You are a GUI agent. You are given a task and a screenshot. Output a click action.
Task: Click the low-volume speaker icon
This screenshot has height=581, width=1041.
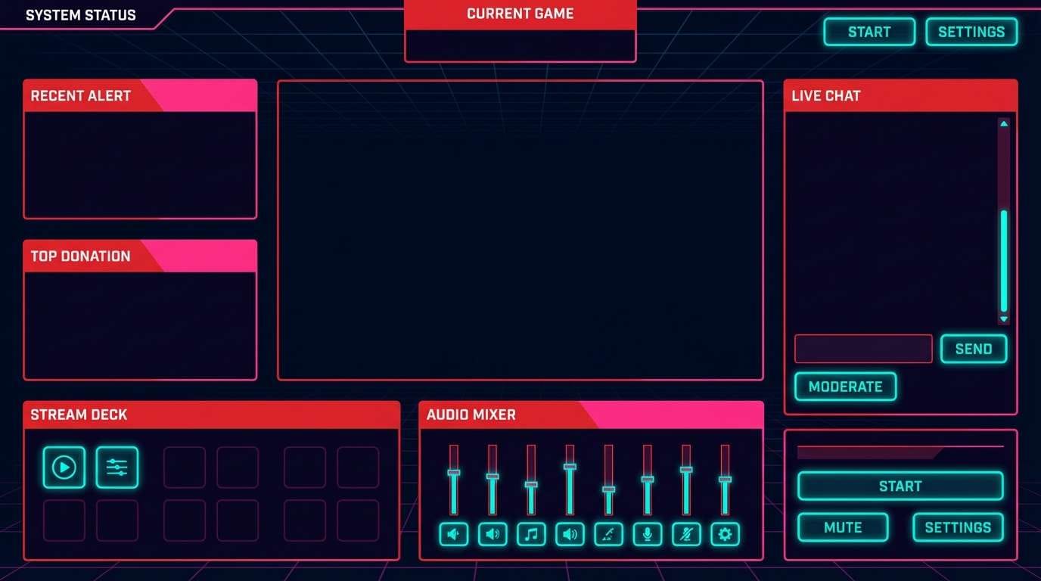[x=454, y=535]
